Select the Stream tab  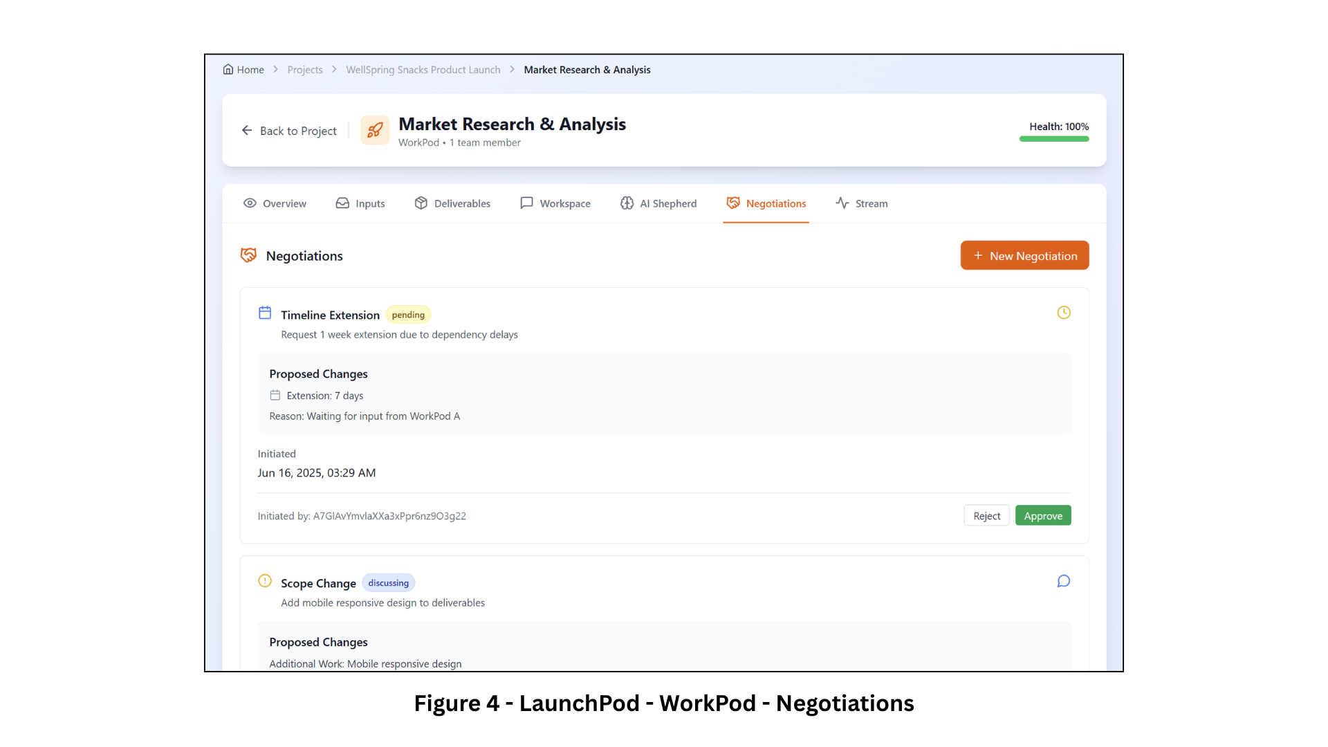pyautogui.click(x=862, y=203)
